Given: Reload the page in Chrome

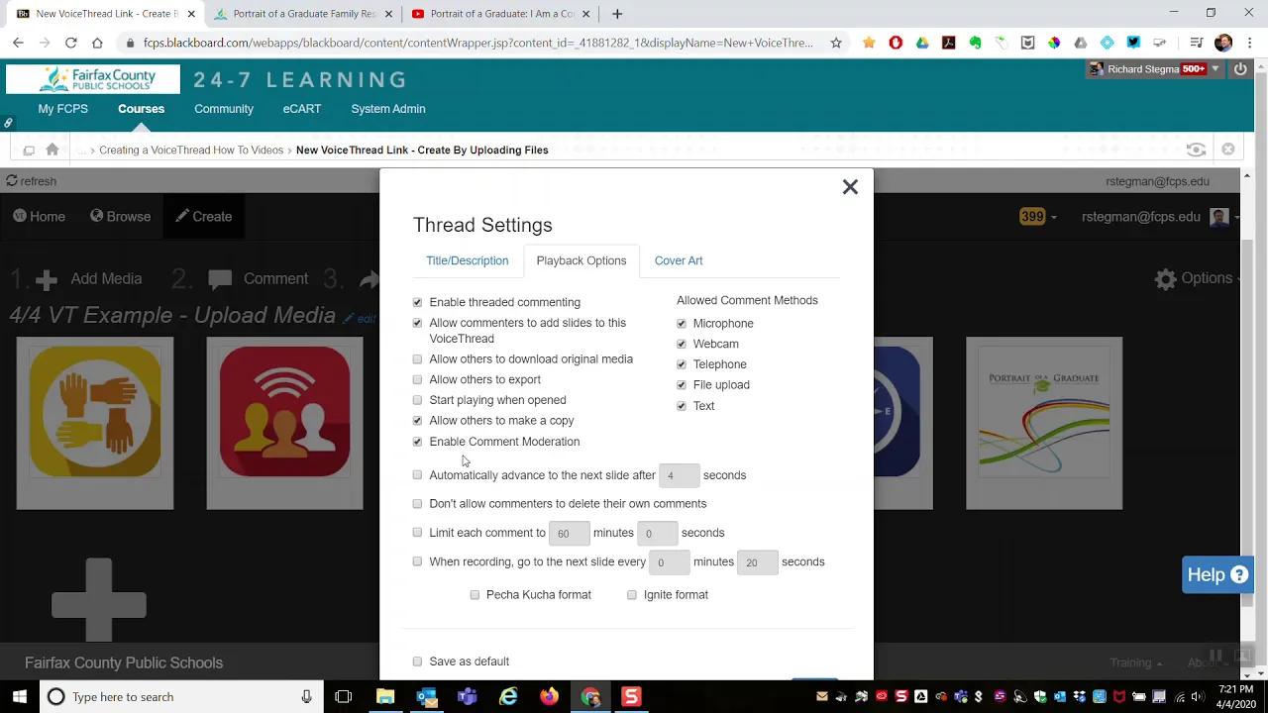Looking at the screenshot, I should (71, 43).
